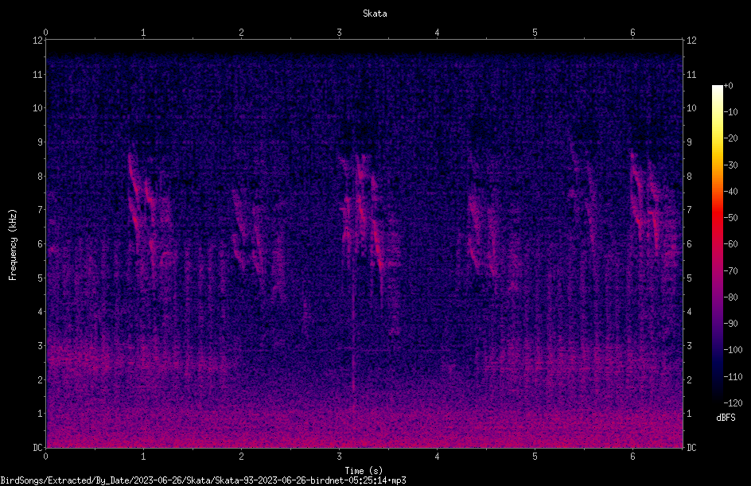Click the "Time (s)" axis label
The width and height of the screenshot is (751, 486).
click(x=364, y=471)
